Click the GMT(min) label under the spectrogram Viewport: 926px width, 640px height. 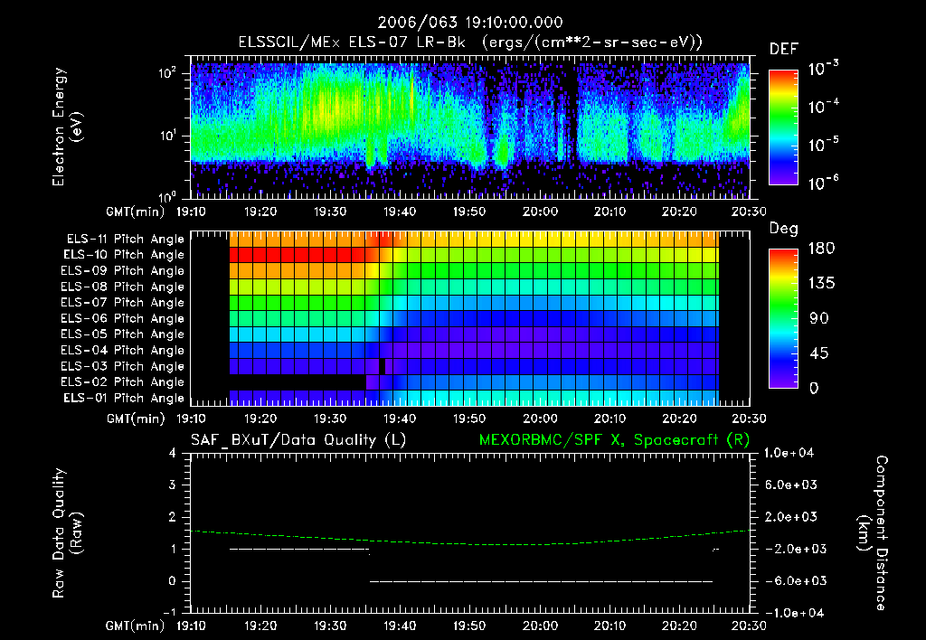pyautogui.click(x=136, y=212)
